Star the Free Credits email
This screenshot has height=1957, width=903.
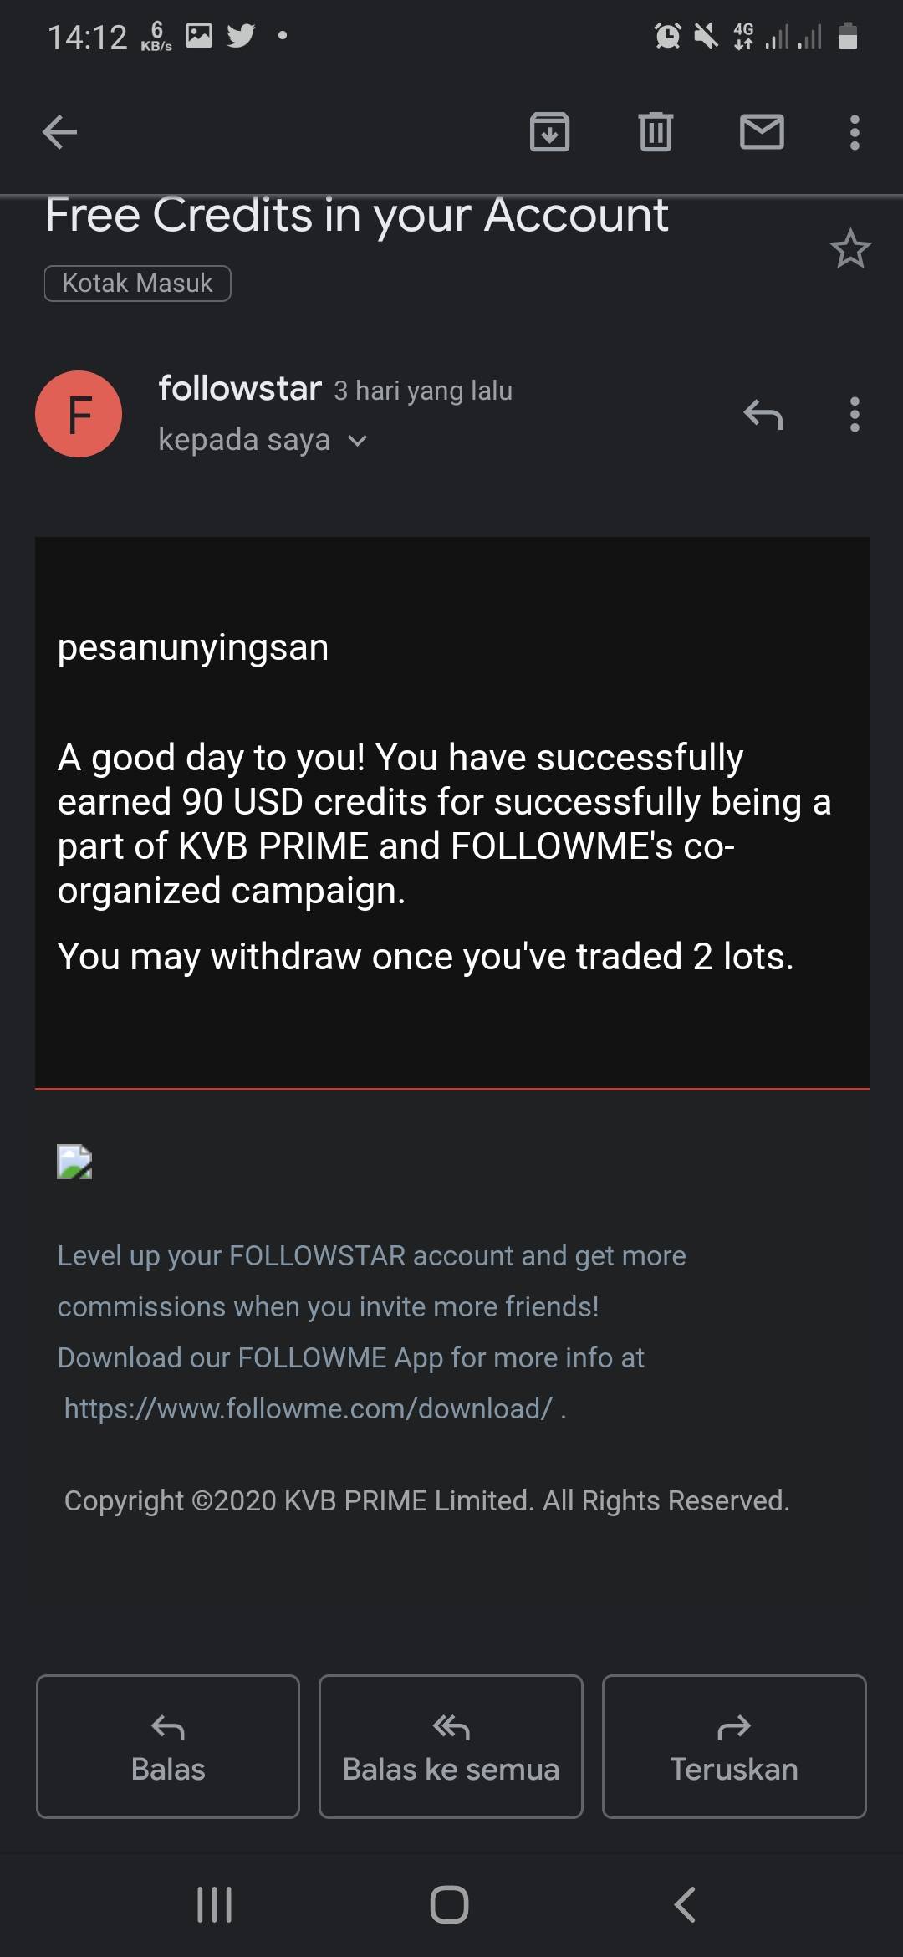[850, 249]
